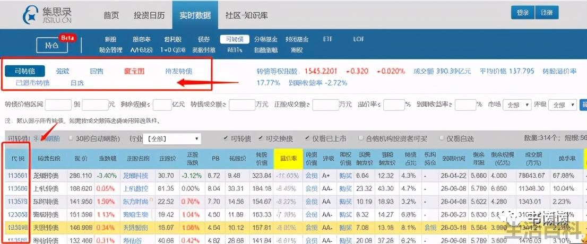Open the 持仓 Beta holdings button
The width and height of the screenshot is (587, 244).
point(52,45)
